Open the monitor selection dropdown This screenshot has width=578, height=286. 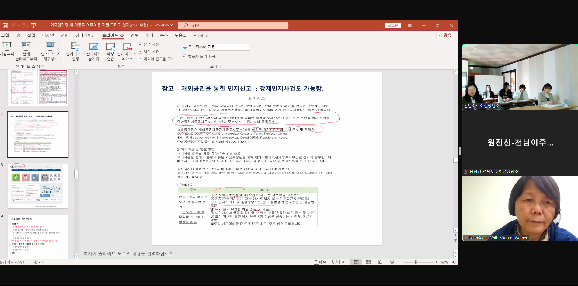point(248,47)
